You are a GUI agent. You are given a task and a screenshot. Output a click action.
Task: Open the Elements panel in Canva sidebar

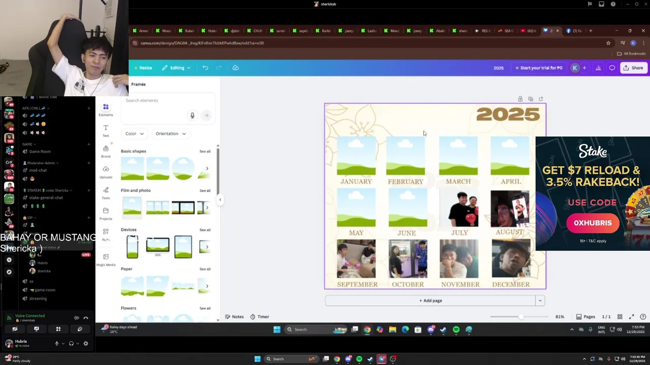(x=106, y=109)
